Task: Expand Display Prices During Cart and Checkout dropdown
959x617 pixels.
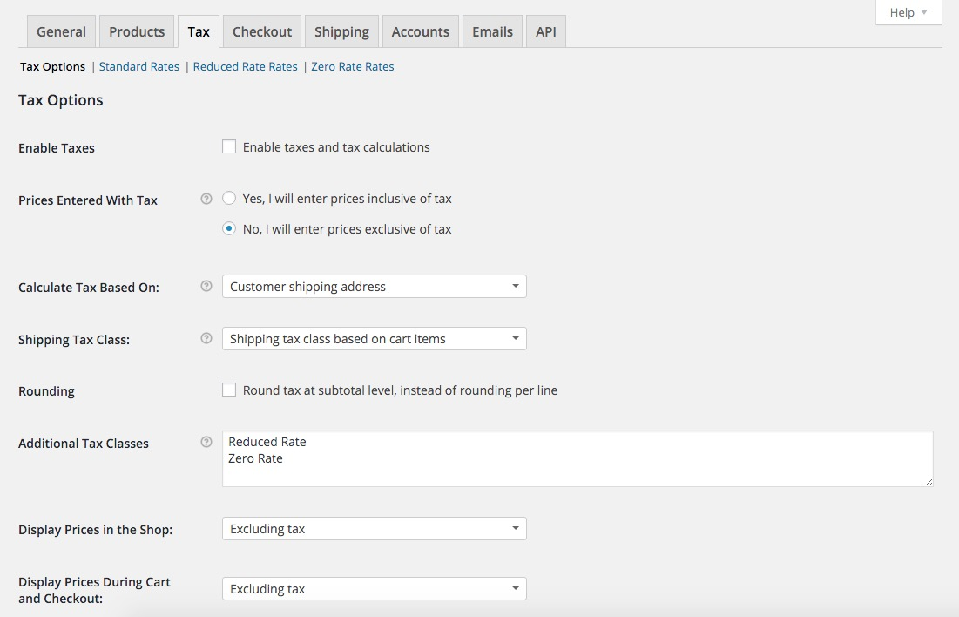Action: point(374,589)
